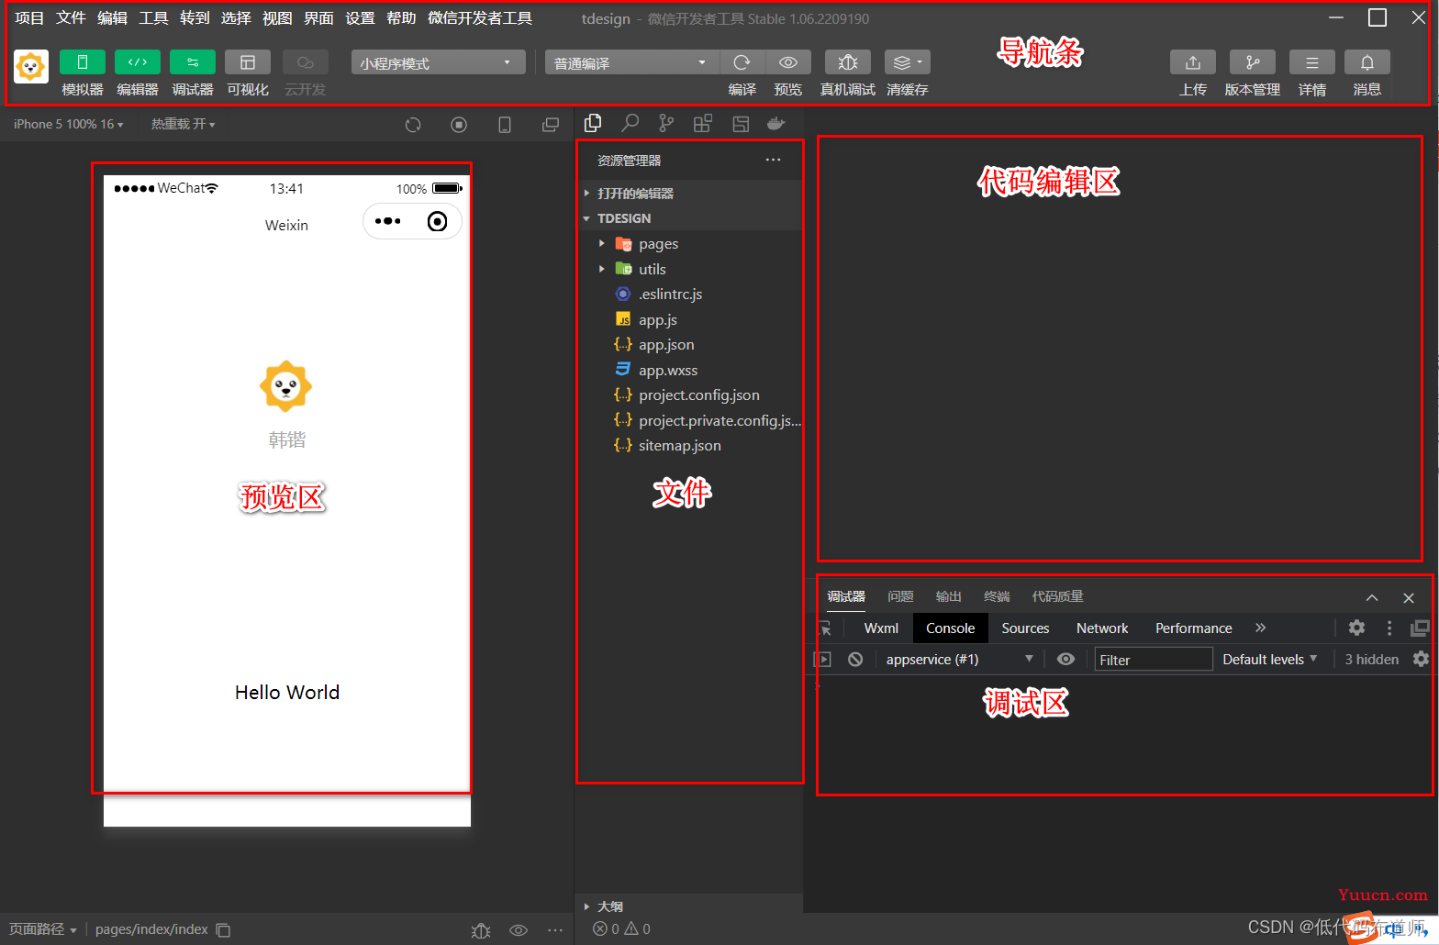This screenshot has width=1439, height=945.
Task: Open the 热重载 hot reload dropdown
Action: pos(184,124)
